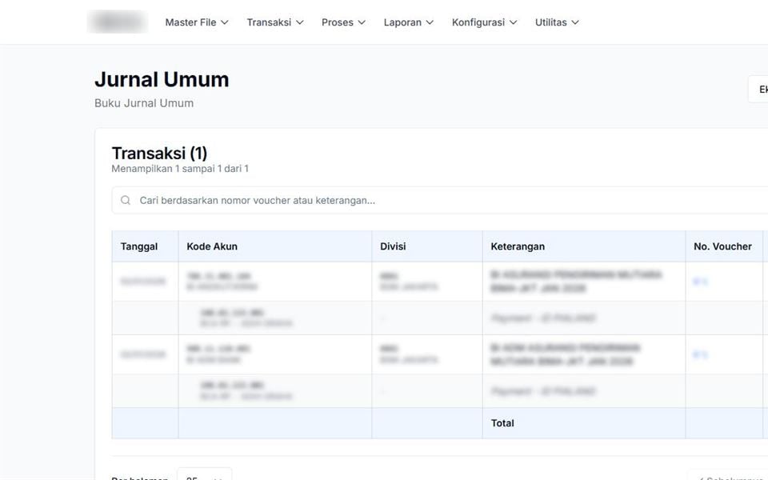Open the Laporan menu
Image resolution: width=768 pixels, height=480 pixels.
point(409,22)
